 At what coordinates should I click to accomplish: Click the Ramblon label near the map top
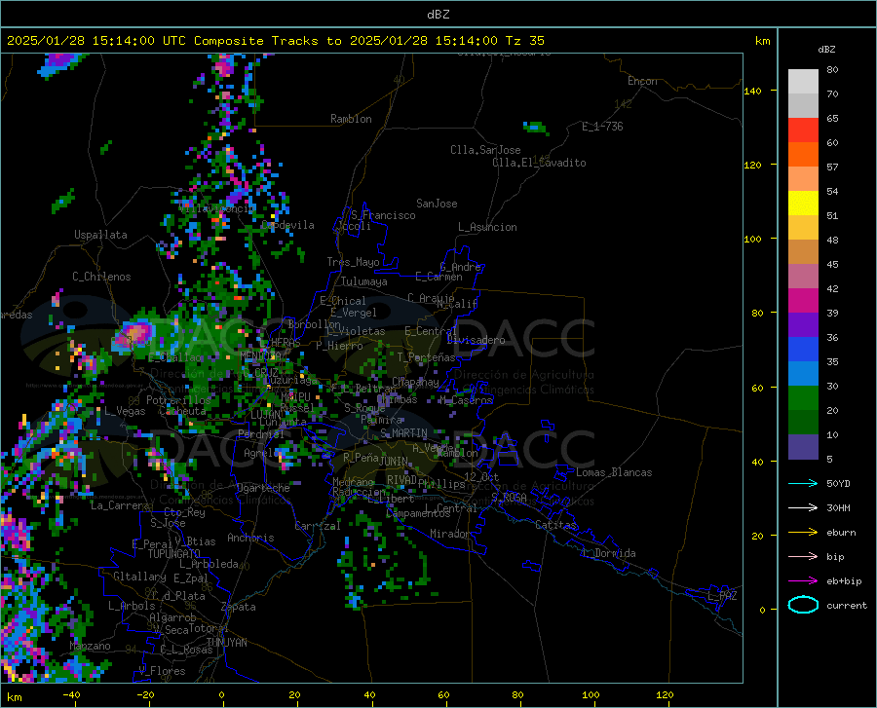[351, 119]
